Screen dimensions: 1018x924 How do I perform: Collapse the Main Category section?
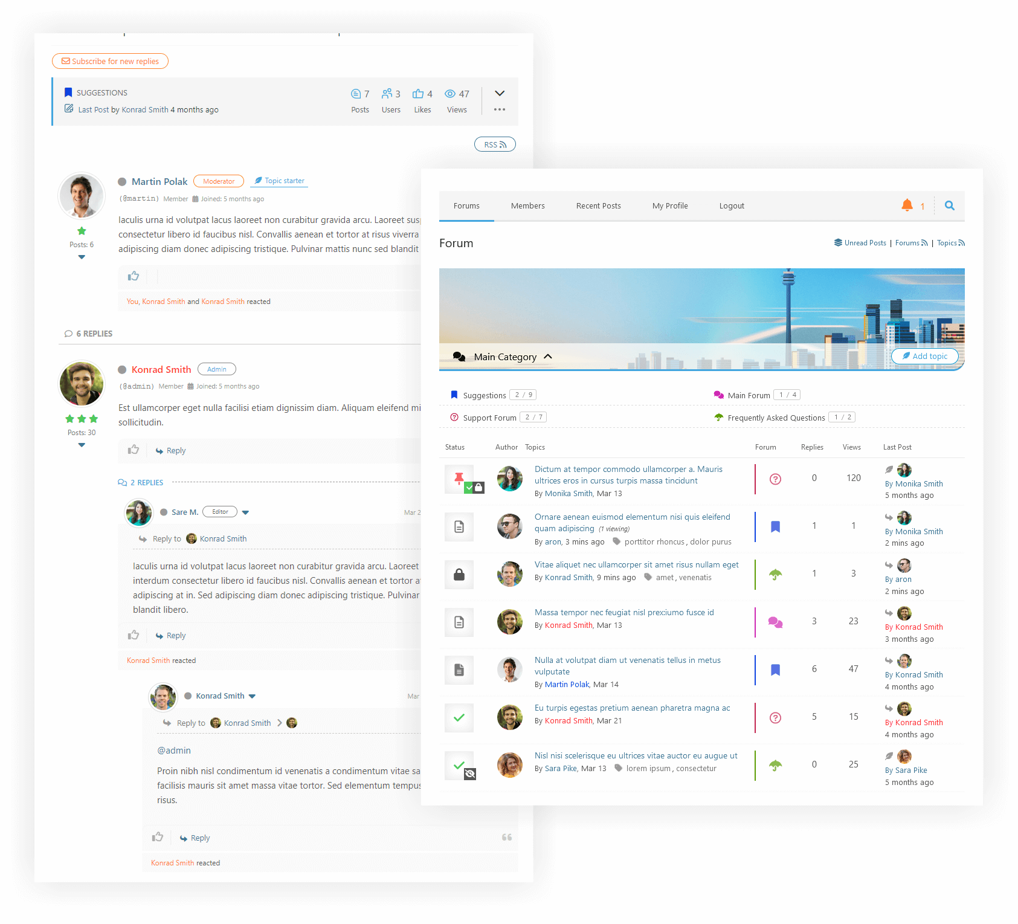coord(548,357)
